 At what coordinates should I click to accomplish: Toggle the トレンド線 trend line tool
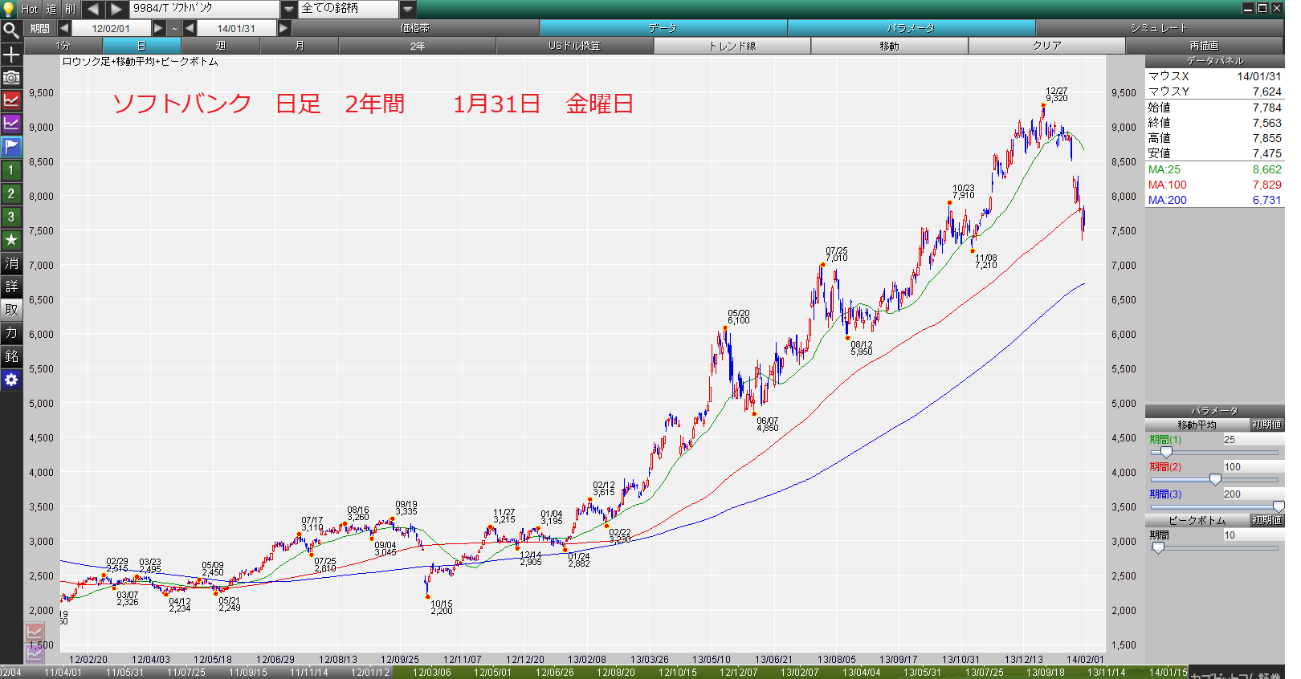732,46
